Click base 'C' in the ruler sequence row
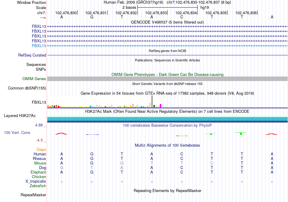The image size is (288, 202). [x=182, y=17]
